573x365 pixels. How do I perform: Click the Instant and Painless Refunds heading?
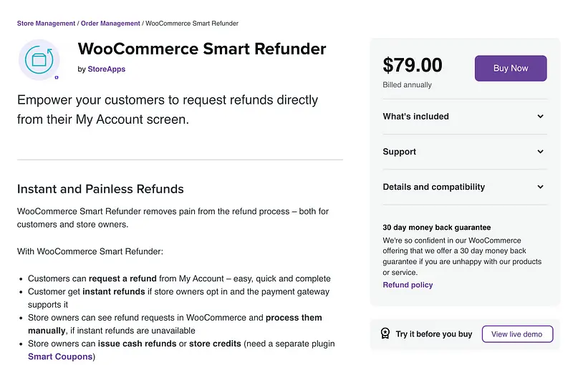pos(100,190)
